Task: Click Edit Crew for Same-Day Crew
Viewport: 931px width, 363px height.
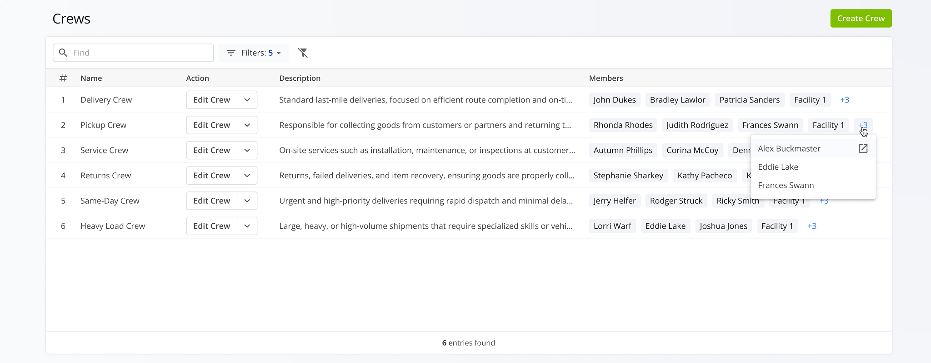Action: point(211,201)
